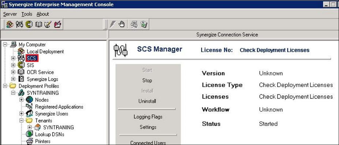This screenshot has width=339, height=145.
Task: Open the Tools menu
Action: tap(27, 14)
